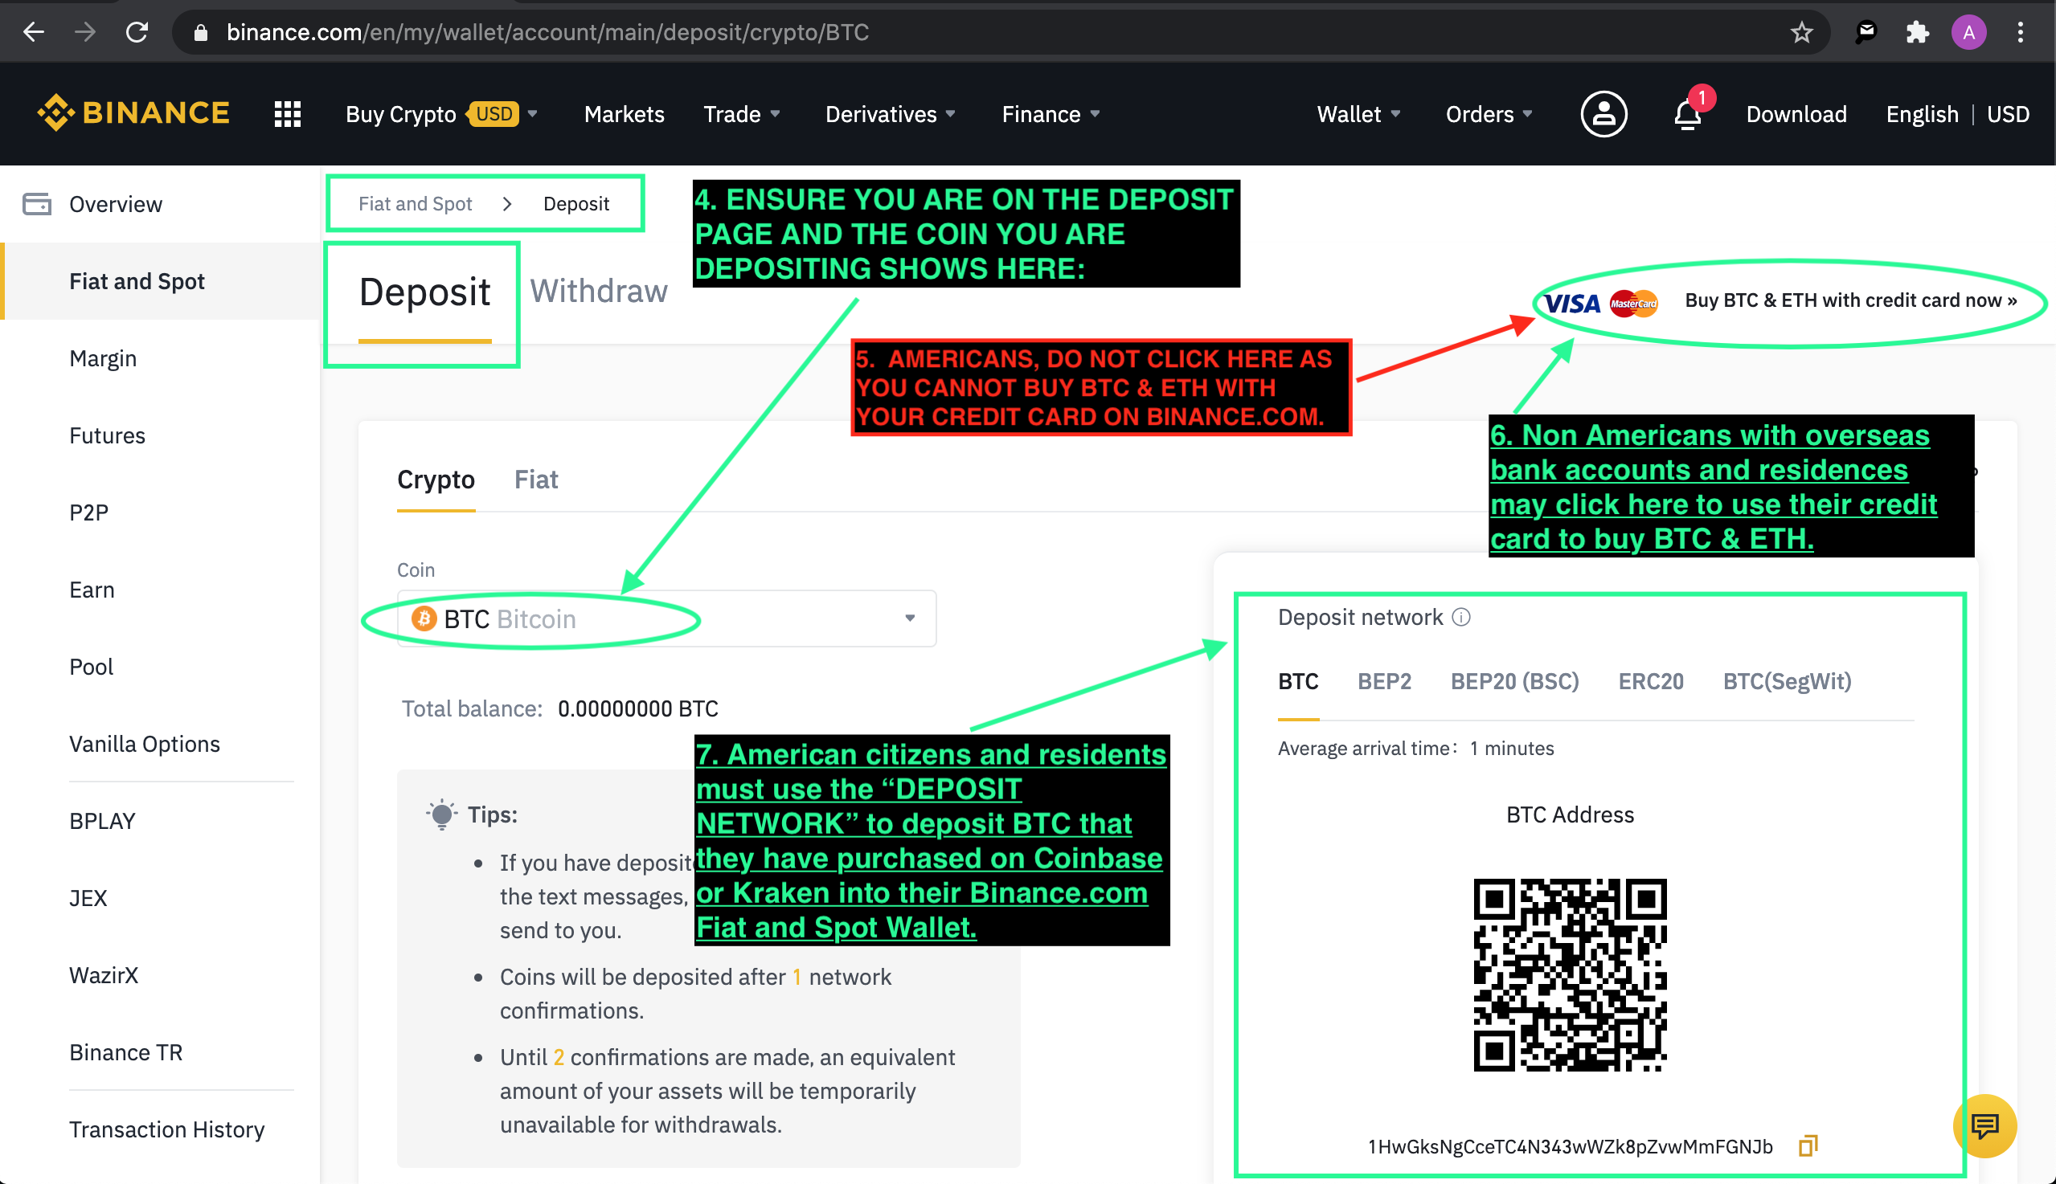This screenshot has height=1184, width=2056.
Task: Select the Crypto tab
Action: [436, 480]
